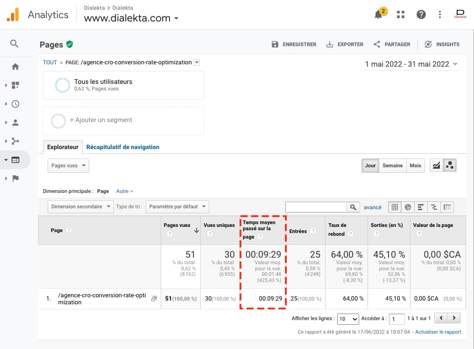Switch to the Récapitulatif de navigation tab

pos(123,147)
